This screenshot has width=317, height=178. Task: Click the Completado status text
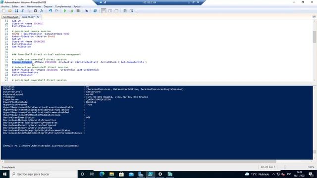tap(8, 167)
